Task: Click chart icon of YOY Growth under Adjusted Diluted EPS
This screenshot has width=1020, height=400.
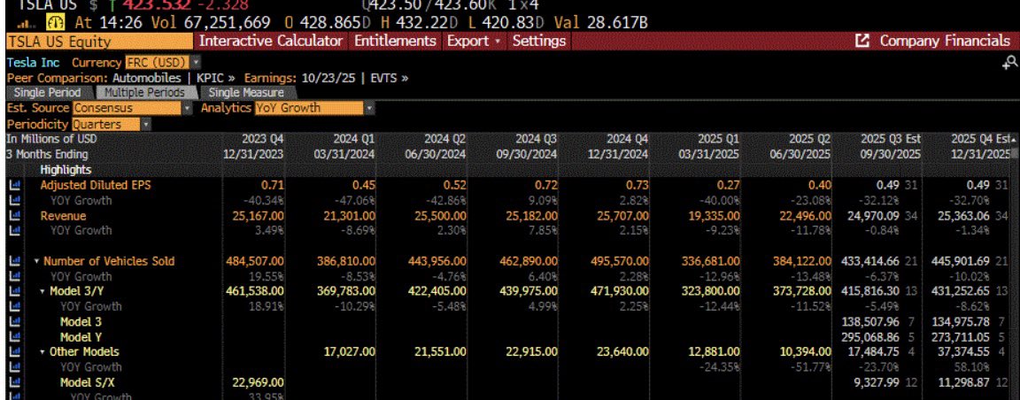Action: click(15, 200)
